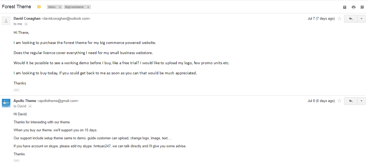The width and height of the screenshot is (368, 163).
Task: Click the Apollo Theme logo avatar
Action: pos(6,103)
